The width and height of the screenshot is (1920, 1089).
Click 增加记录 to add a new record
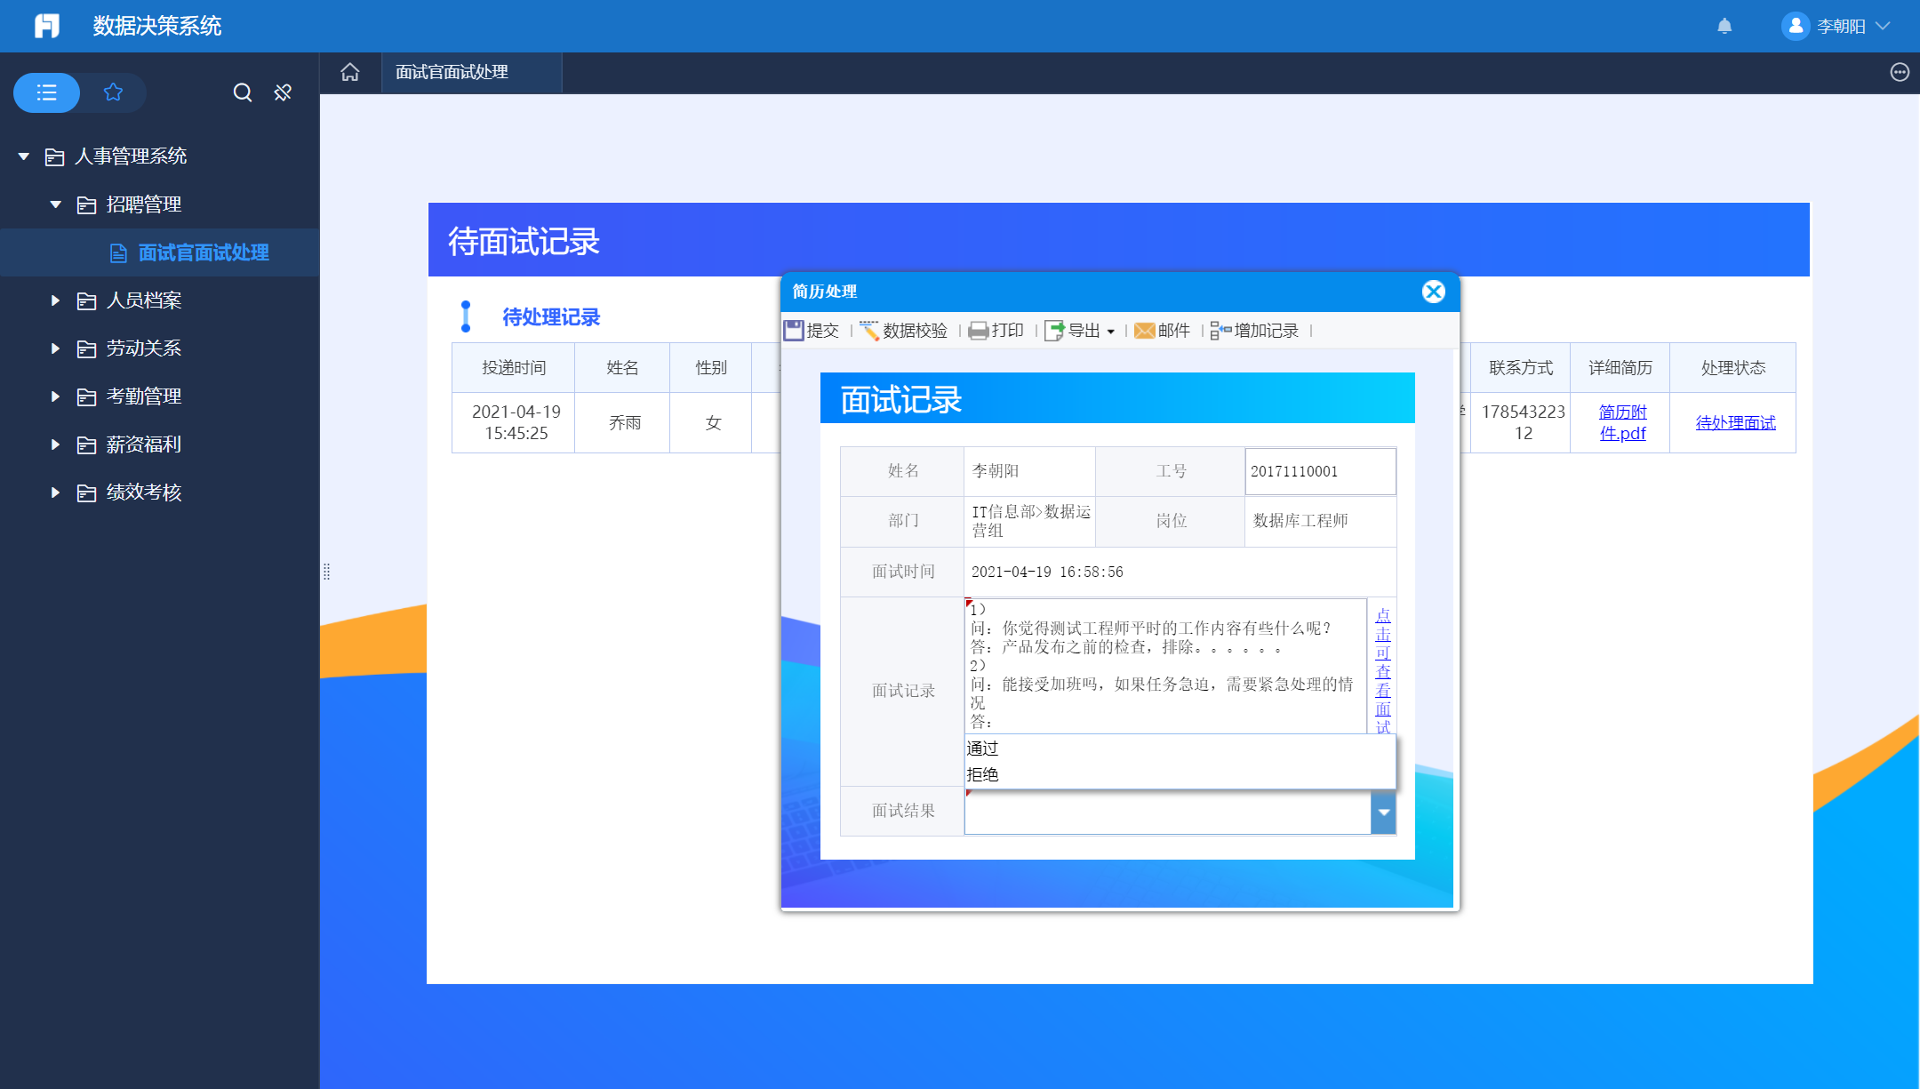(1256, 330)
